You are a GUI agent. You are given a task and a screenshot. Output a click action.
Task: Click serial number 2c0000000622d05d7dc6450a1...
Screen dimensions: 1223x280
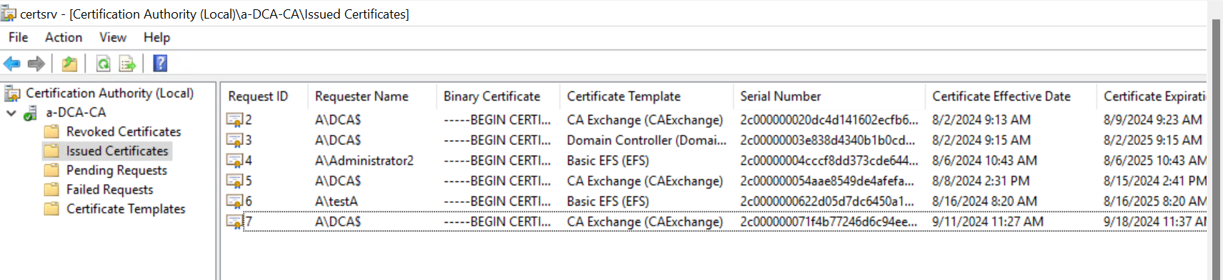827,201
